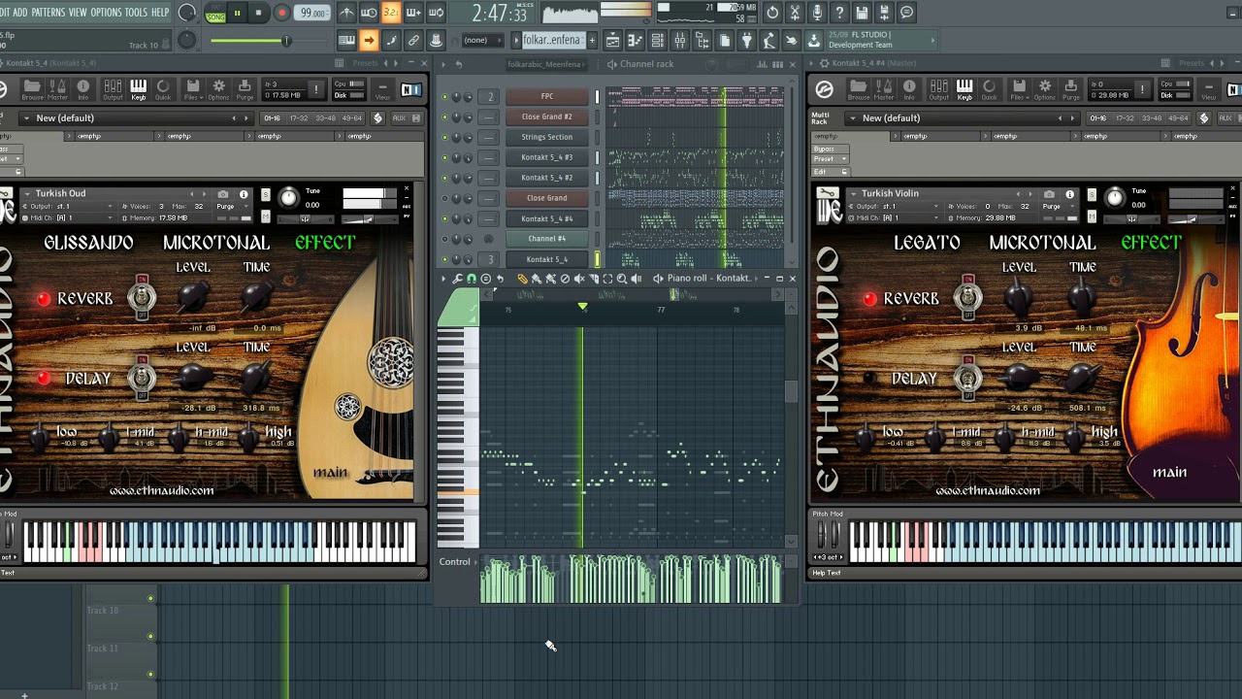Image resolution: width=1242 pixels, height=699 pixels.
Task: Open Master panel in left Kontakt window
Action: tap(57, 89)
